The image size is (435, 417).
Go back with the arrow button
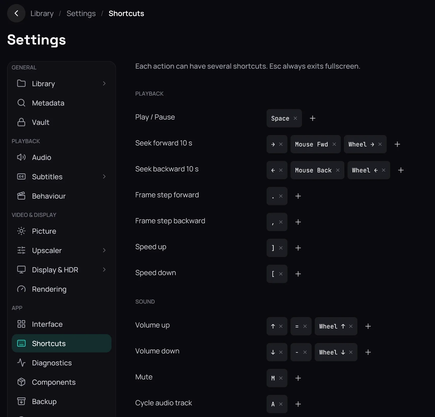pyautogui.click(x=16, y=13)
